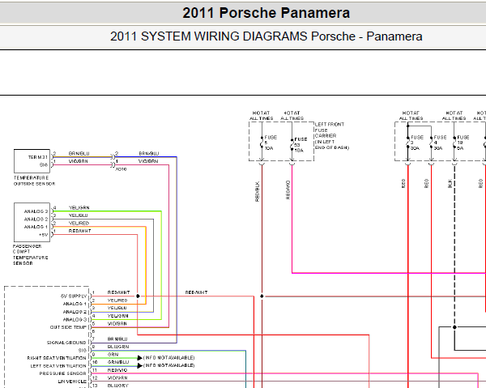The image size is (486, 388).
Task: Click the "+5V" pin of passenger temperature sensor
Action: click(44, 235)
